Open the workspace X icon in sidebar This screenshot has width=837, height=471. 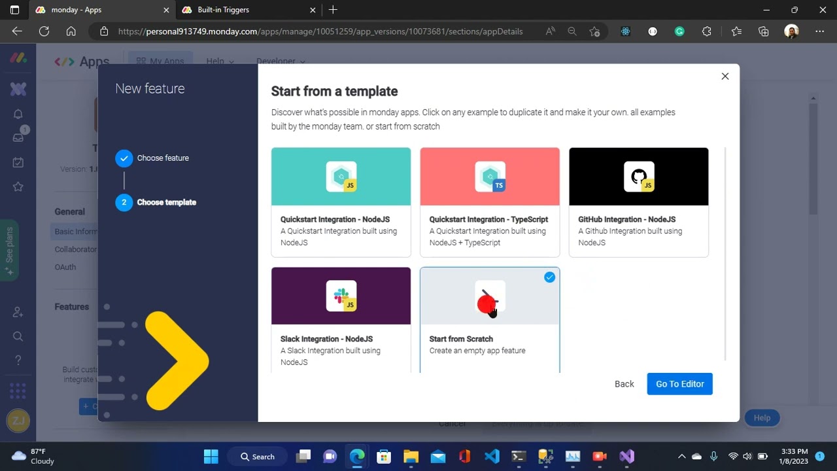tap(18, 89)
